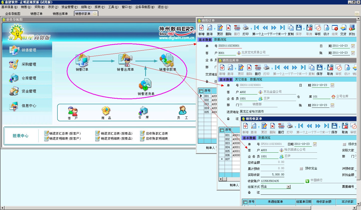
Task: Open the 销售订单 icon in the flow chart
Action: pos(82,60)
